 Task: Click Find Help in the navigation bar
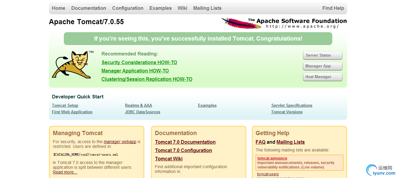[333, 8]
